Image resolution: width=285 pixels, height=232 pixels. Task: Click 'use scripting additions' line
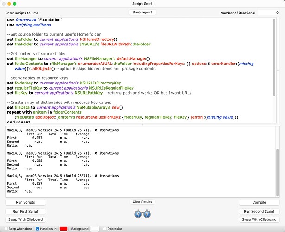point(29,25)
